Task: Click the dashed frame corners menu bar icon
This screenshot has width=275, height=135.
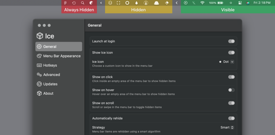Action: [x=118, y=3]
